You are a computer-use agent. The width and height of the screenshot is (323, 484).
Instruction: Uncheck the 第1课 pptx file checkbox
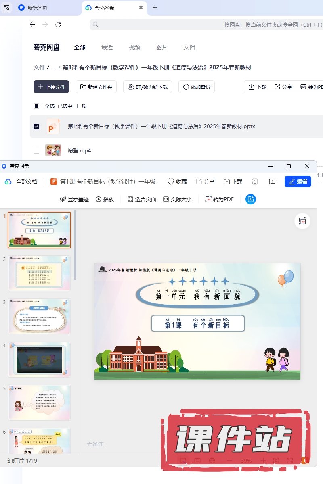[x=36, y=126]
